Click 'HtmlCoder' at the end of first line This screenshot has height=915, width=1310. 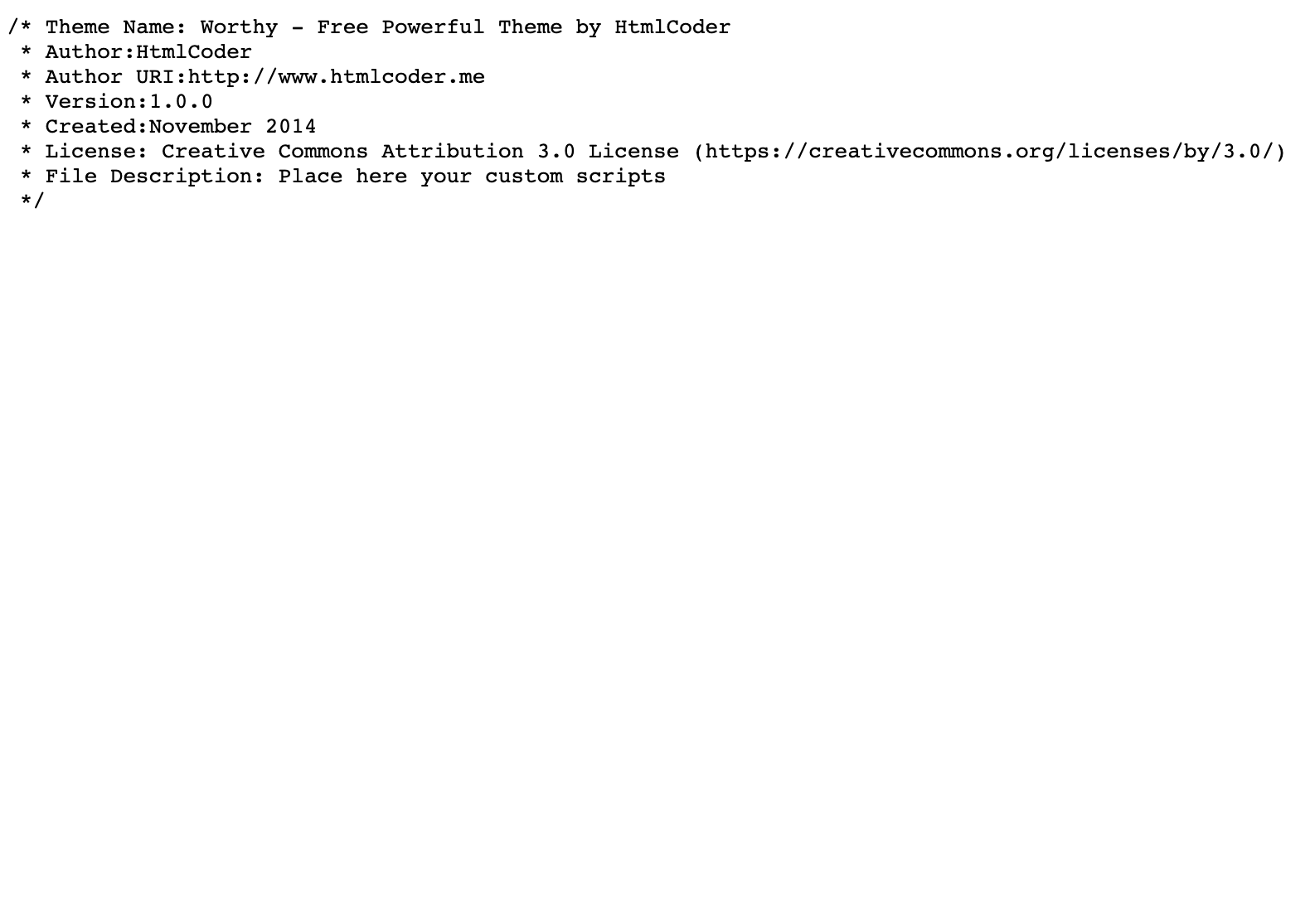coord(672,27)
